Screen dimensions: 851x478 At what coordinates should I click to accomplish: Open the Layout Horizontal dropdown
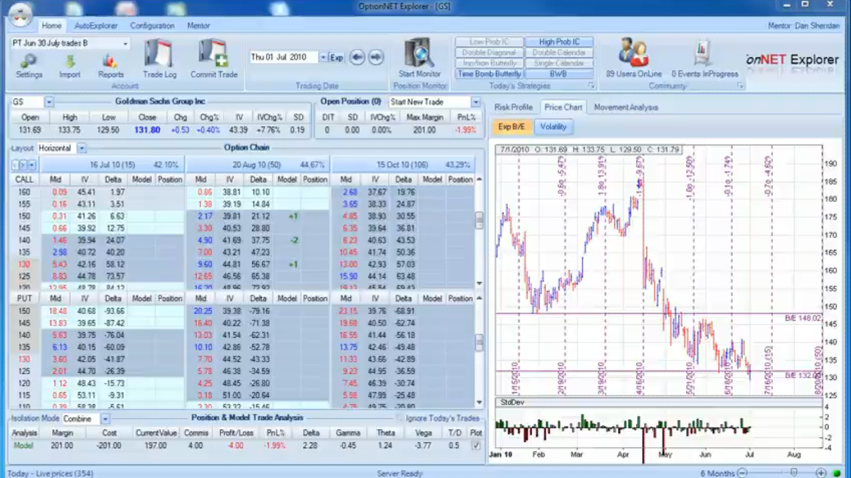[x=82, y=148]
